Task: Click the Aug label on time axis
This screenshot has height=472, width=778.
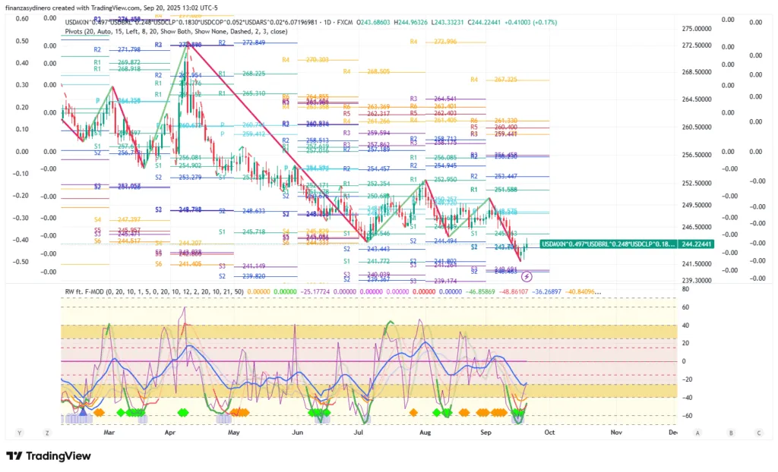Action: click(x=425, y=433)
